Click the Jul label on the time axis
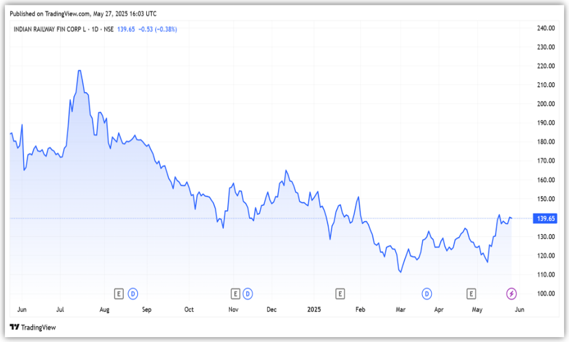This screenshot has width=569, height=342. [x=61, y=310]
